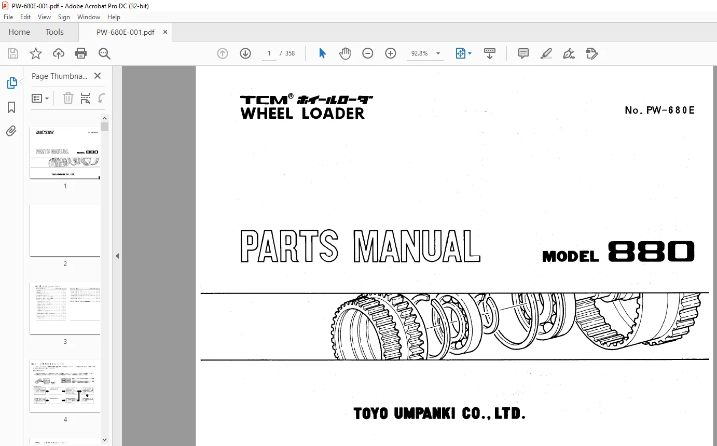Screen dimensions: 717x446
Task: Upload the file to cloud
Action: pyautogui.click(x=59, y=53)
